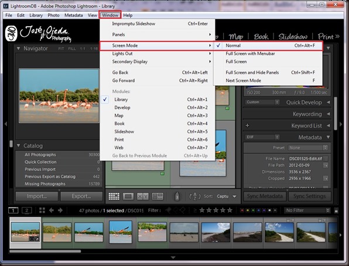Click the Sync Metadata button

tap(265, 196)
